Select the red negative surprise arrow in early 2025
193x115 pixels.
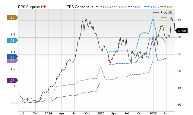109,60
